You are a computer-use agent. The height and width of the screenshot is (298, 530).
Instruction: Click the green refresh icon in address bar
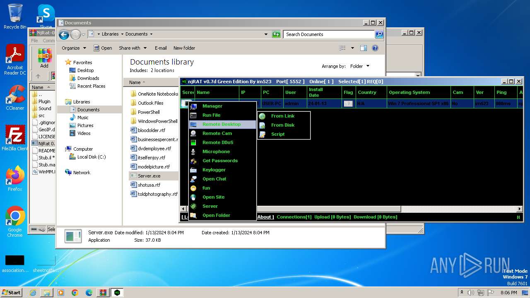pyautogui.click(x=276, y=34)
